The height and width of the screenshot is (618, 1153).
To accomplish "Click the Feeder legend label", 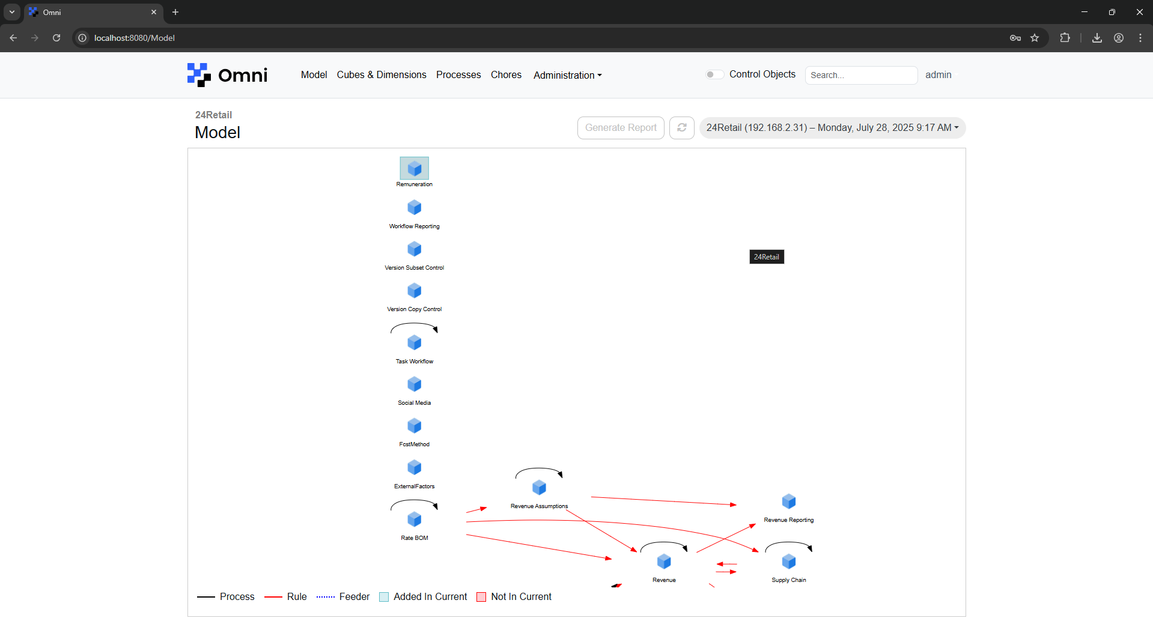I will coord(354,597).
